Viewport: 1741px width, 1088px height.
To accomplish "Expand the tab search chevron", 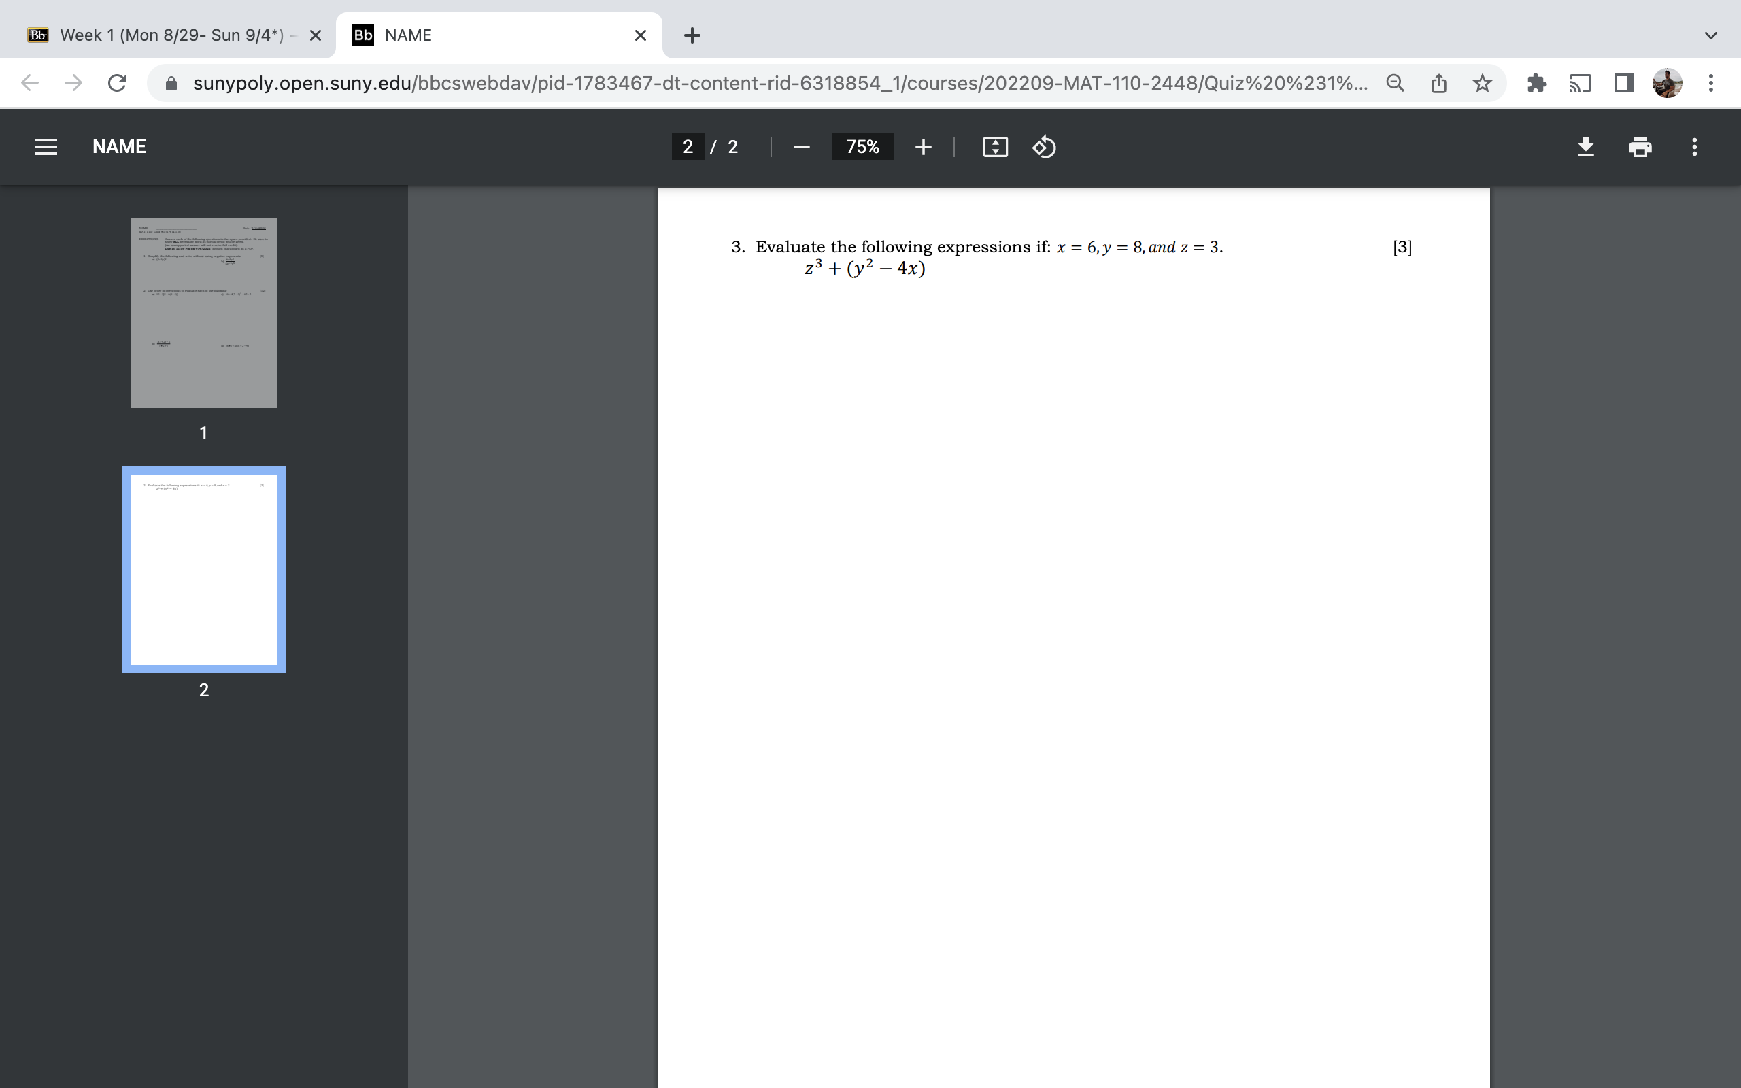I will (x=1711, y=35).
